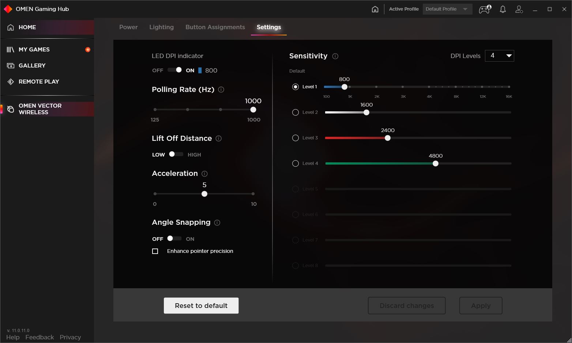The image size is (572, 343).
Task: Check Enhance pointer precision box
Action: pos(155,251)
